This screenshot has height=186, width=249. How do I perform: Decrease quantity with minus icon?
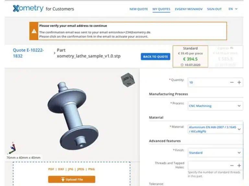232,82
